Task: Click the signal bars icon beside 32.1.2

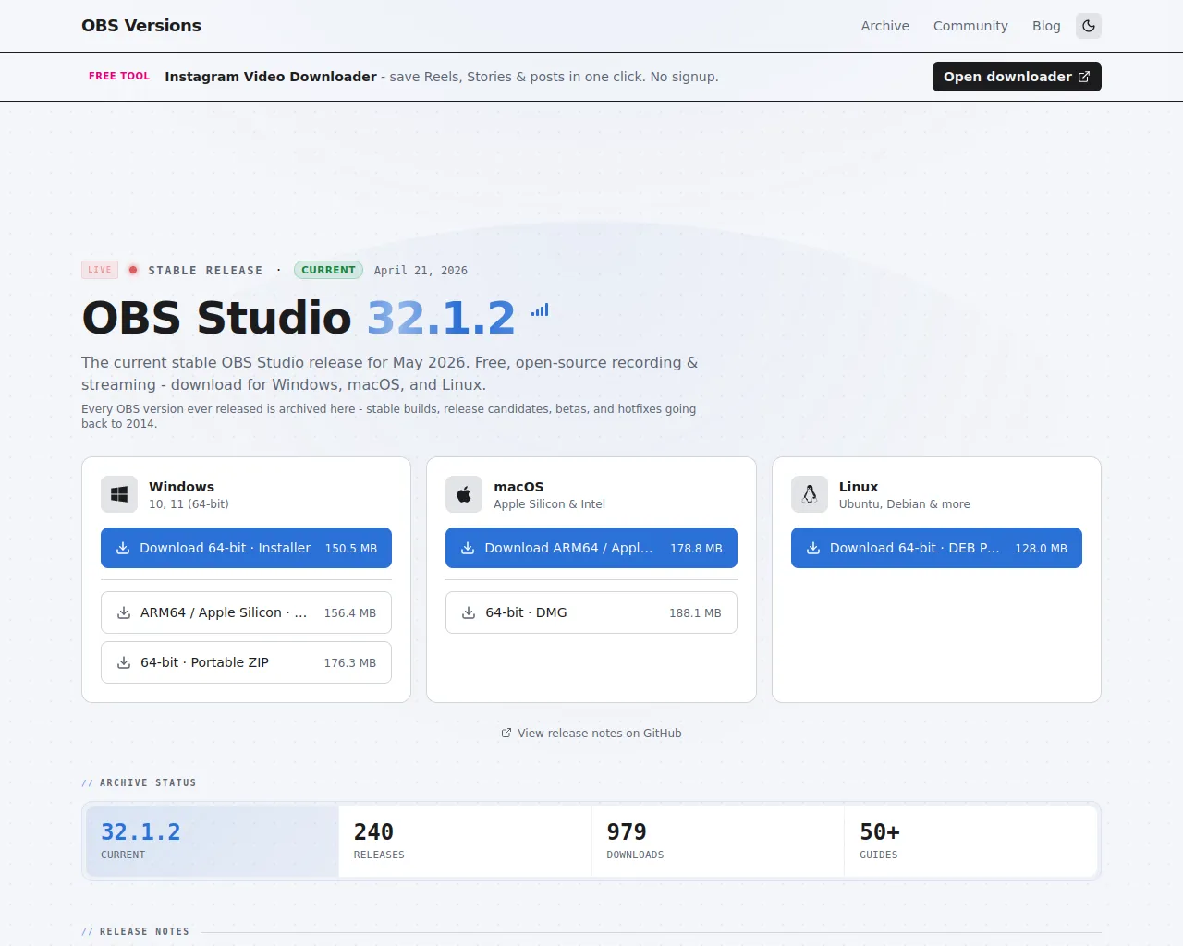Action: 540,310
